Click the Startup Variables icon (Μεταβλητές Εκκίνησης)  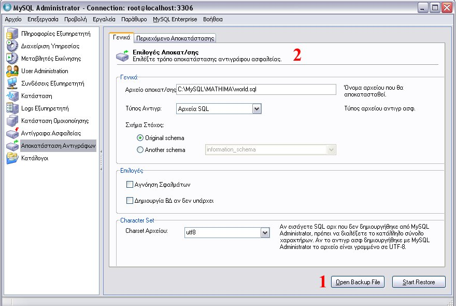coord(12,59)
